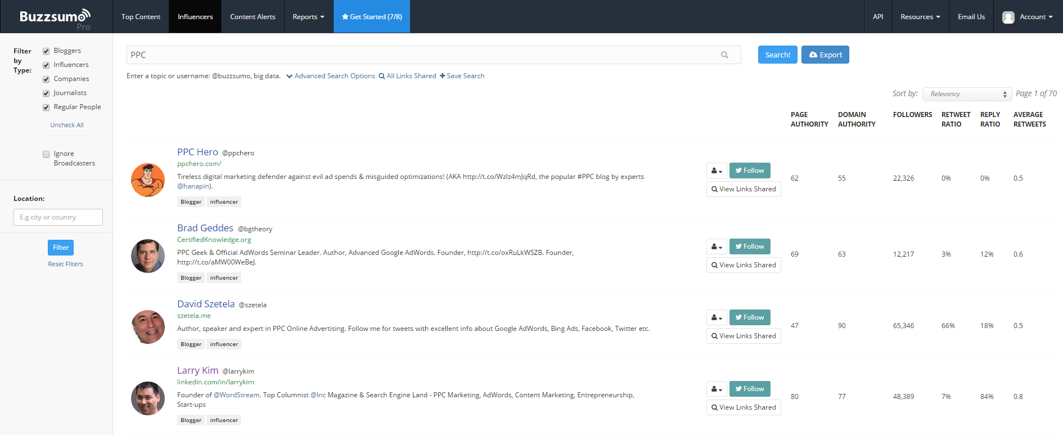Open the add-to-list dropdown for Brad Geddes
The height and width of the screenshot is (435, 1063).
[717, 246]
